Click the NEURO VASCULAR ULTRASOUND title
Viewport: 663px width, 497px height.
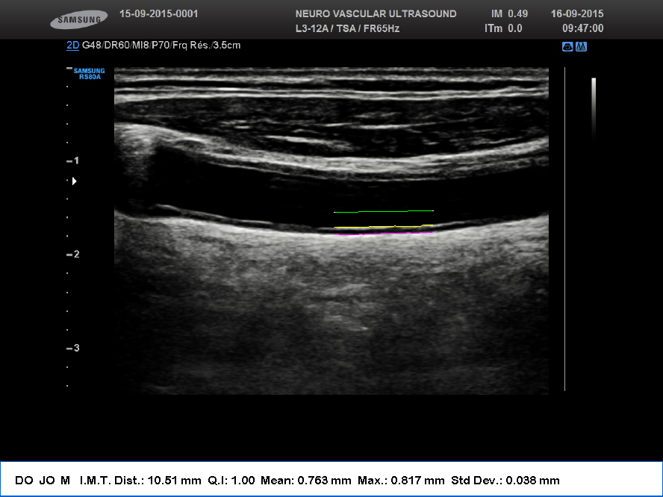(x=376, y=14)
